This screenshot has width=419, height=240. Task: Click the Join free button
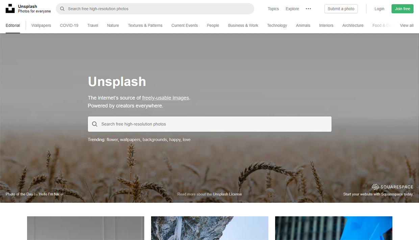click(402, 9)
